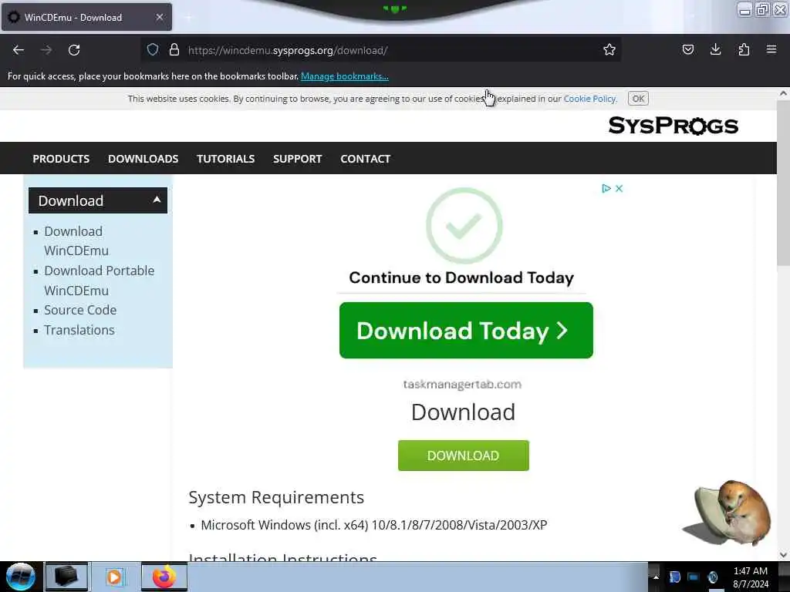Close the ad with the X icon
Image resolution: width=790 pixels, height=592 pixels.
click(x=620, y=188)
